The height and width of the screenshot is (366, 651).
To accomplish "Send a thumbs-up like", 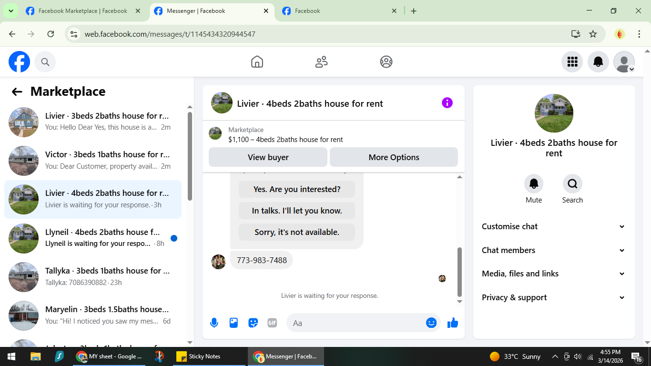I will tap(453, 323).
